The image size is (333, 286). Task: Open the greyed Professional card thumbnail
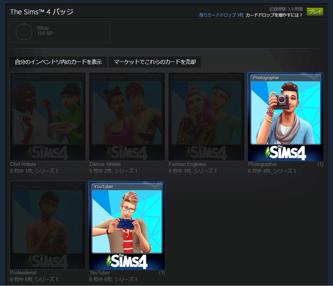point(48,225)
